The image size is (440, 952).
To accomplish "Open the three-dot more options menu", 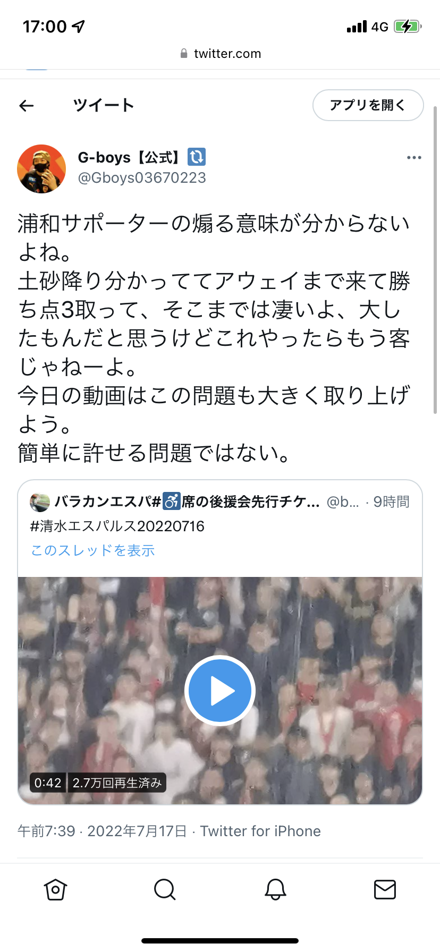I will 414,158.
